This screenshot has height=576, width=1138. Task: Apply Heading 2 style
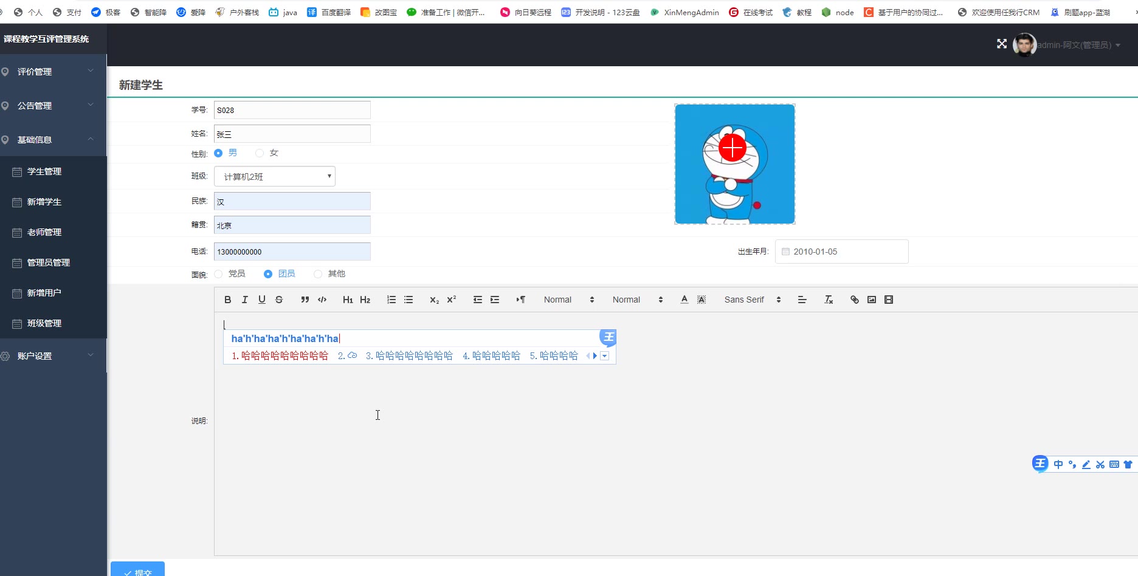coord(365,300)
